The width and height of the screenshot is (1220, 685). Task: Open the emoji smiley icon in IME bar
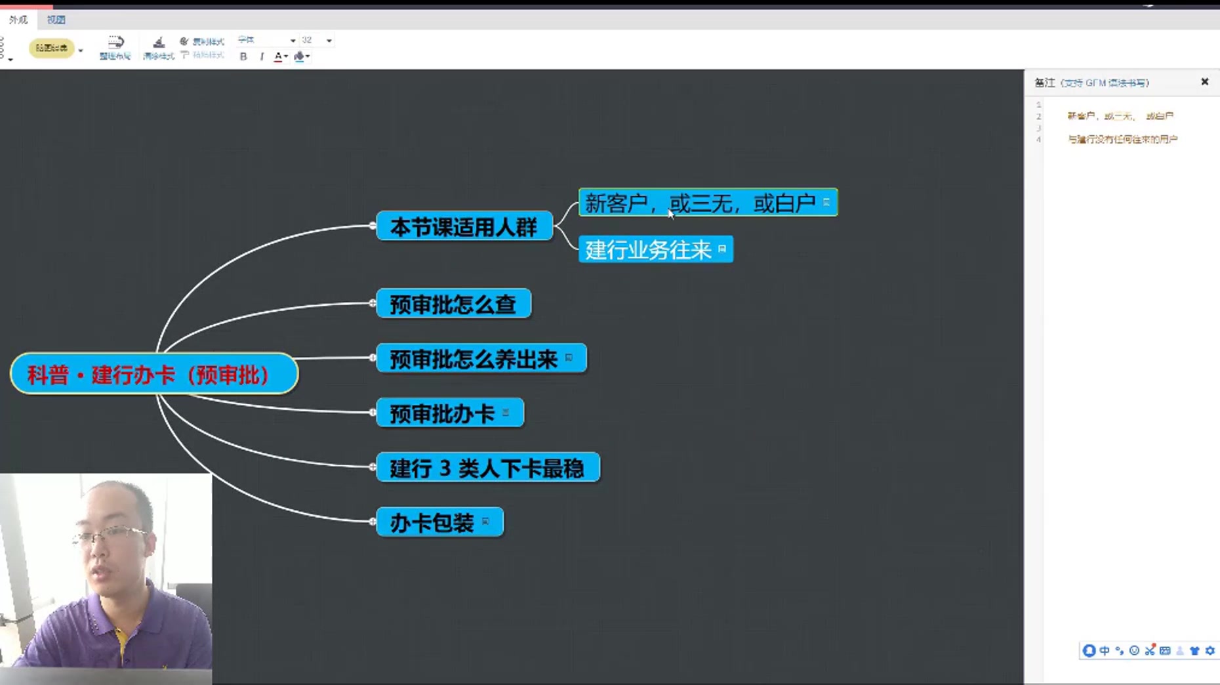[1134, 650]
